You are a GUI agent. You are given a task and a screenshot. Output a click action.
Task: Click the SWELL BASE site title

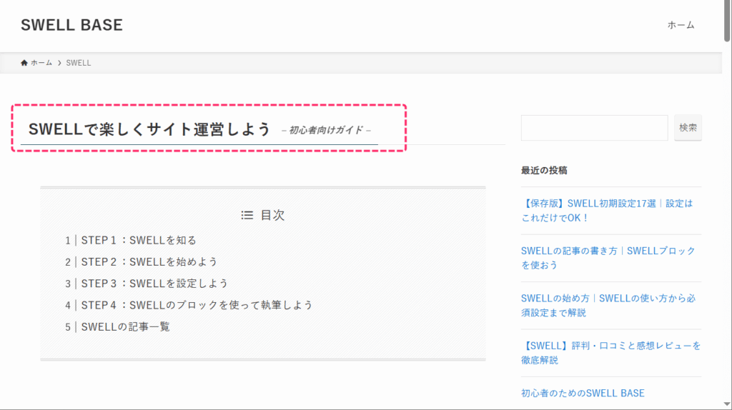pyautogui.click(x=71, y=25)
